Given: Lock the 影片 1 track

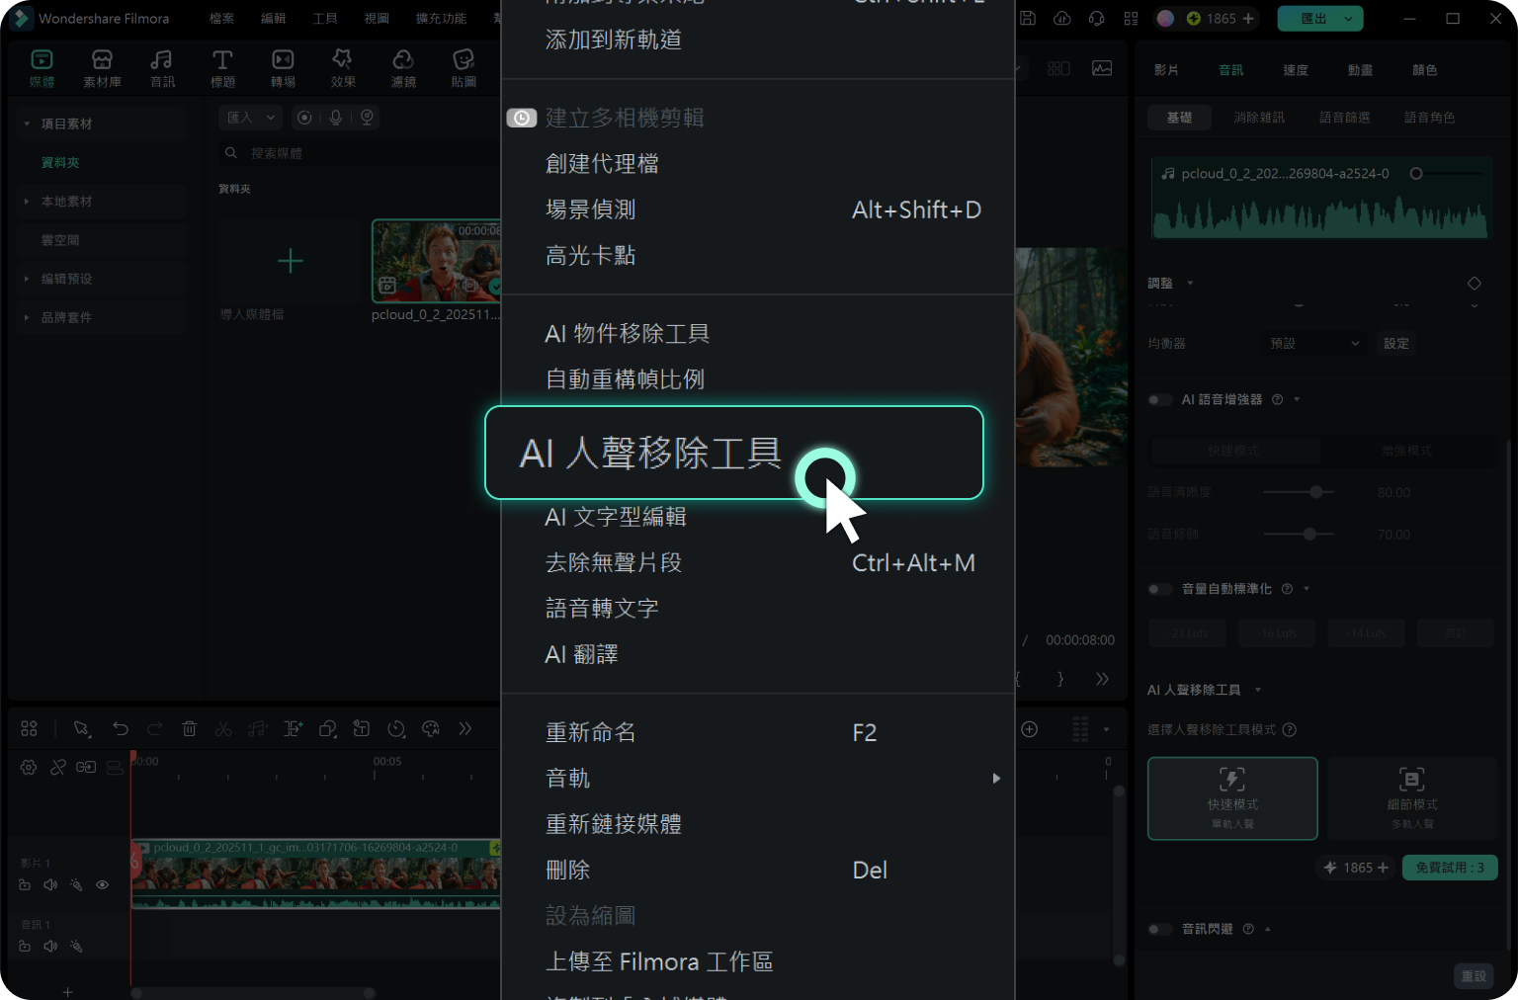Looking at the screenshot, I should [x=25, y=884].
